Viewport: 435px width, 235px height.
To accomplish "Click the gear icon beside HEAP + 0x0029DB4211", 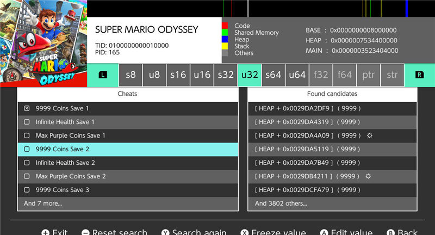I will tap(368, 176).
